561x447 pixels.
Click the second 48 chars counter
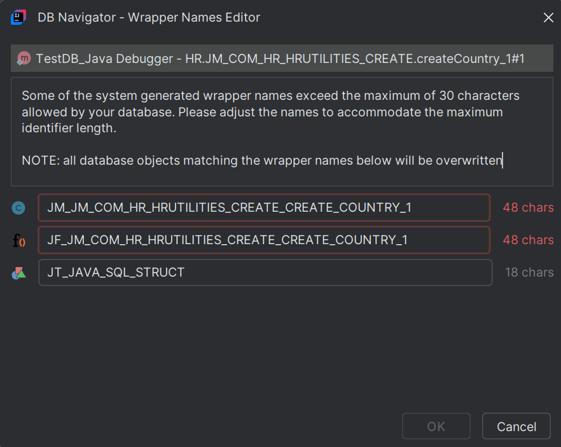(528, 240)
